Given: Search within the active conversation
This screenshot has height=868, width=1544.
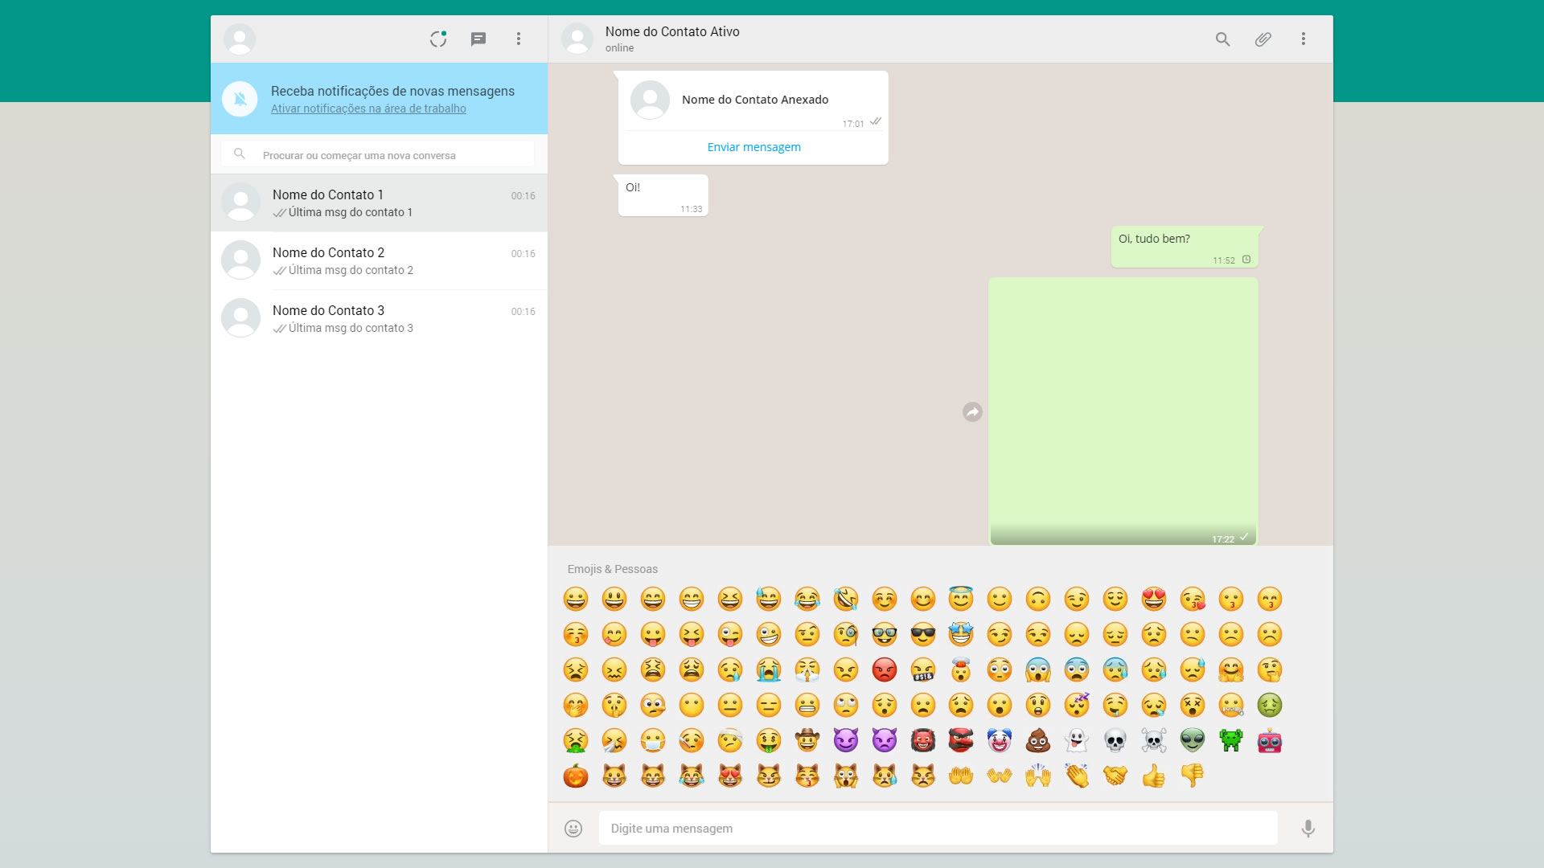Looking at the screenshot, I should point(1222,39).
